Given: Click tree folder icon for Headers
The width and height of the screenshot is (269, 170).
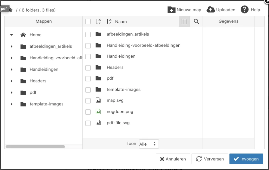Looking at the screenshot, I should (23, 81).
